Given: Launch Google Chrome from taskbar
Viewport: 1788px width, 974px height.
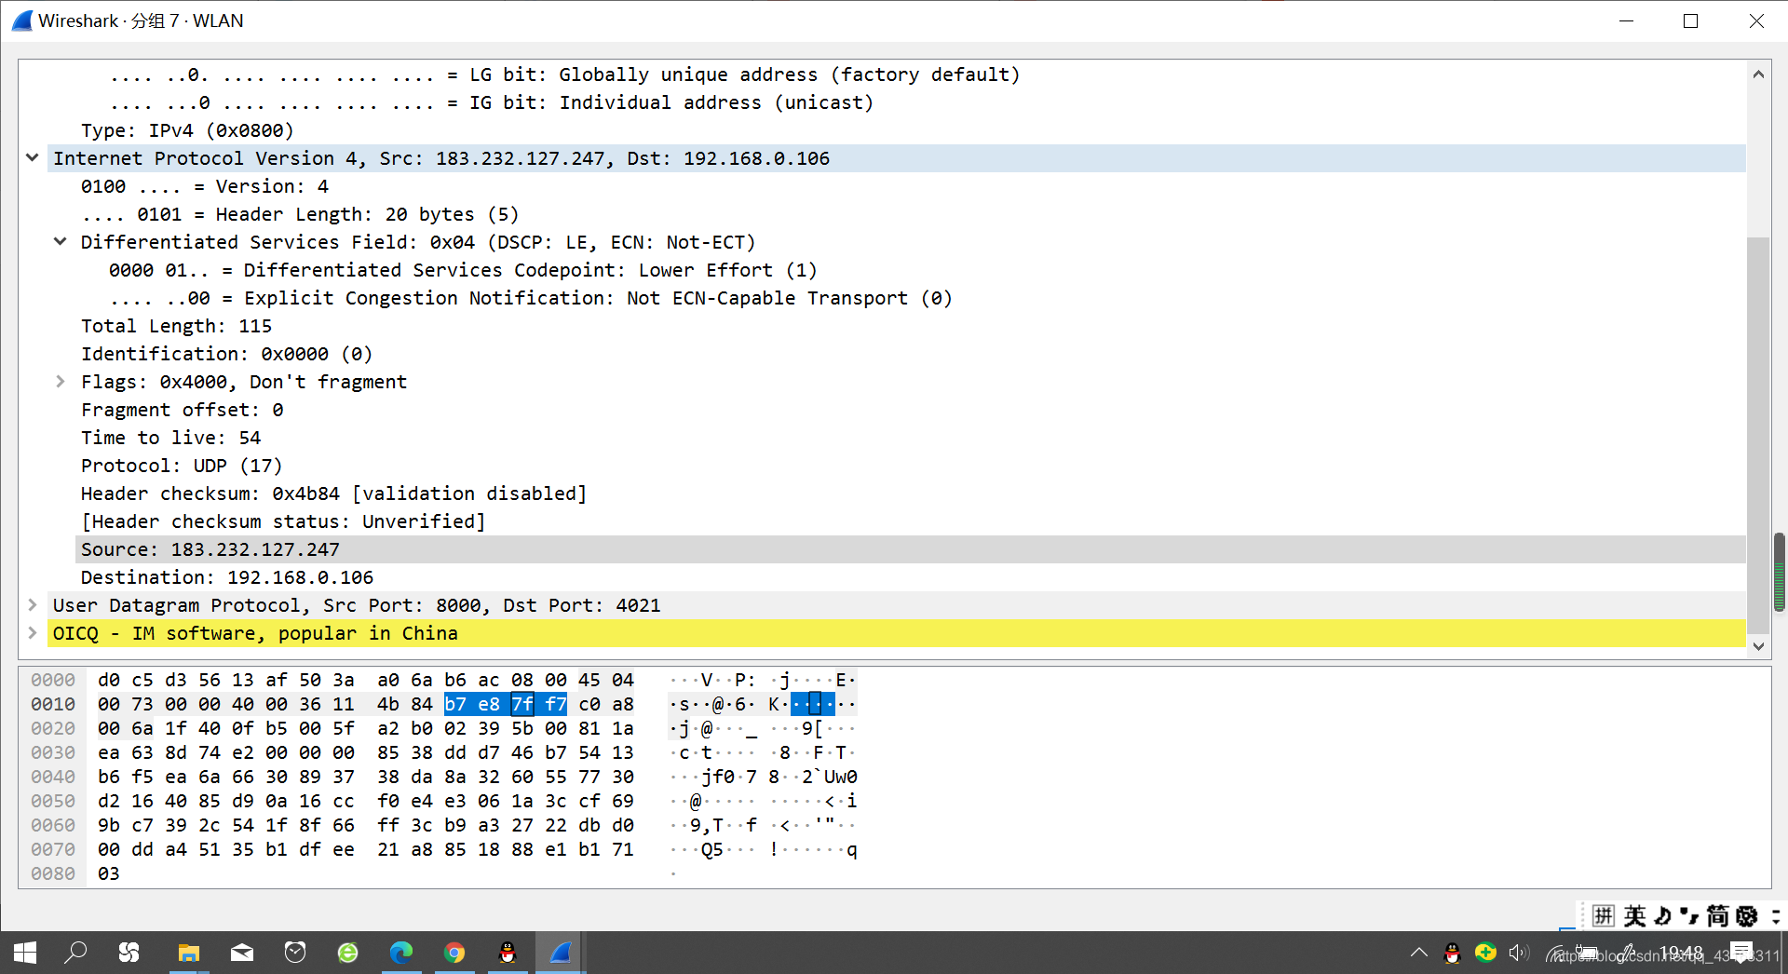Looking at the screenshot, I should click(454, 952).
